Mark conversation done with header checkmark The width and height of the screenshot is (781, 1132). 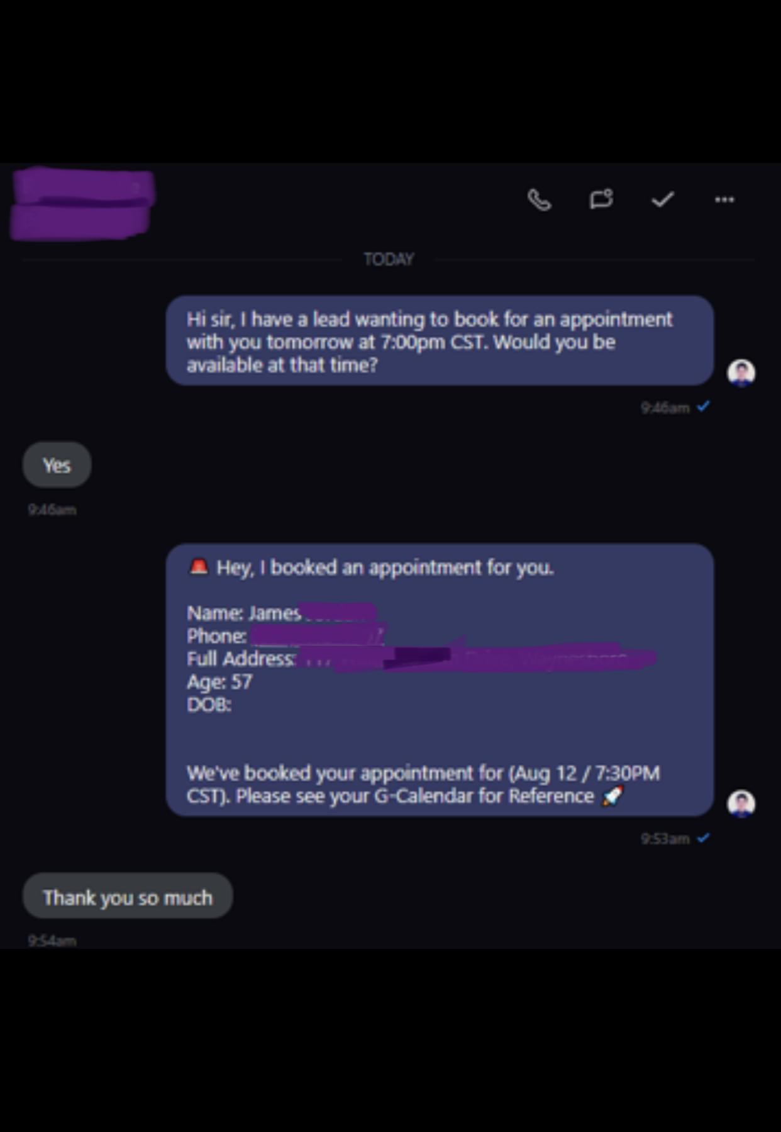pyautogui.click(x=663, y=199)
